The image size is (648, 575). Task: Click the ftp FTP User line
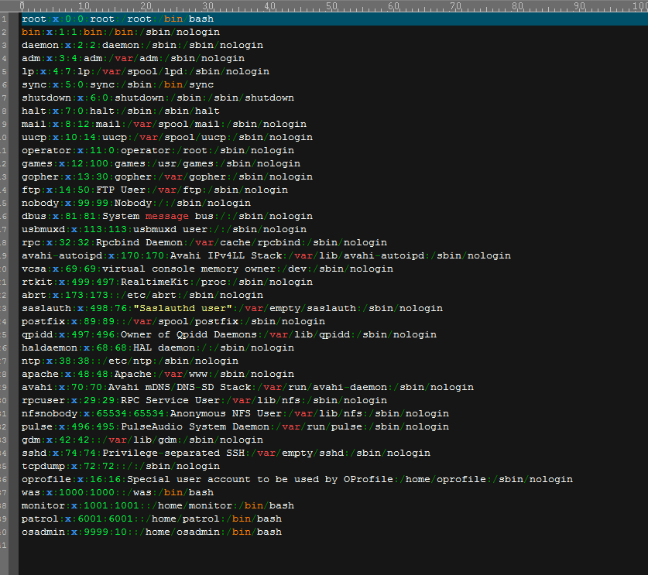155,190
